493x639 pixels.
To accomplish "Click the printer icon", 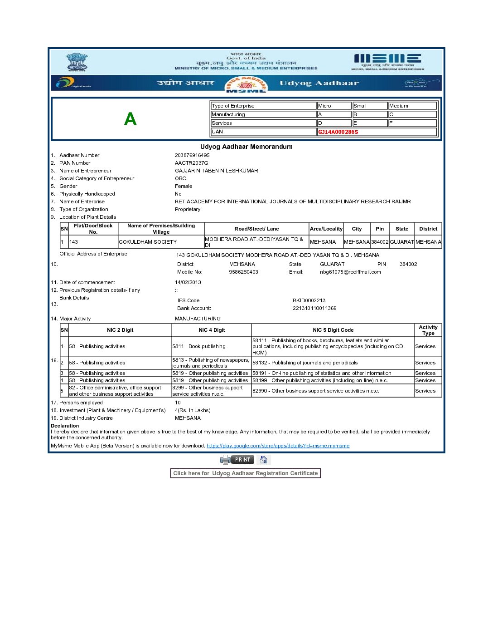I will [x=225, y=460].
